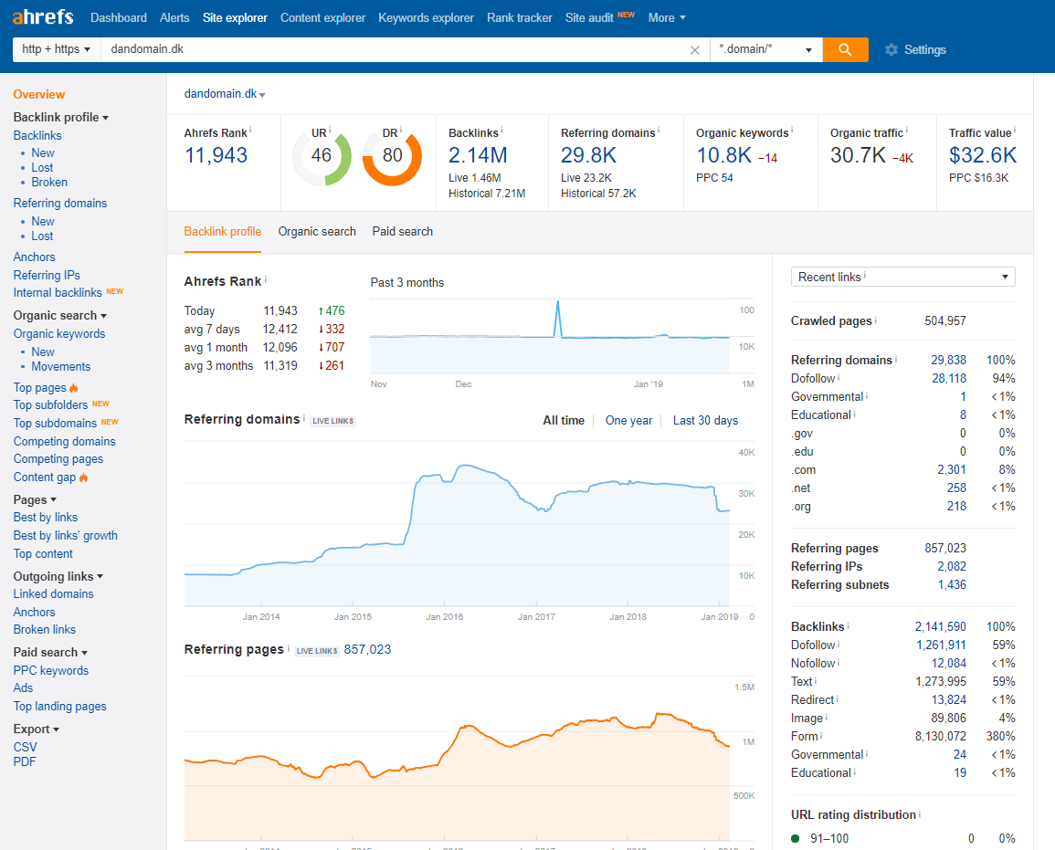Click the 29.8K Referring domains value
Image resolution: width=1055 pixels, height=850 pixels.
coord(589,155)
